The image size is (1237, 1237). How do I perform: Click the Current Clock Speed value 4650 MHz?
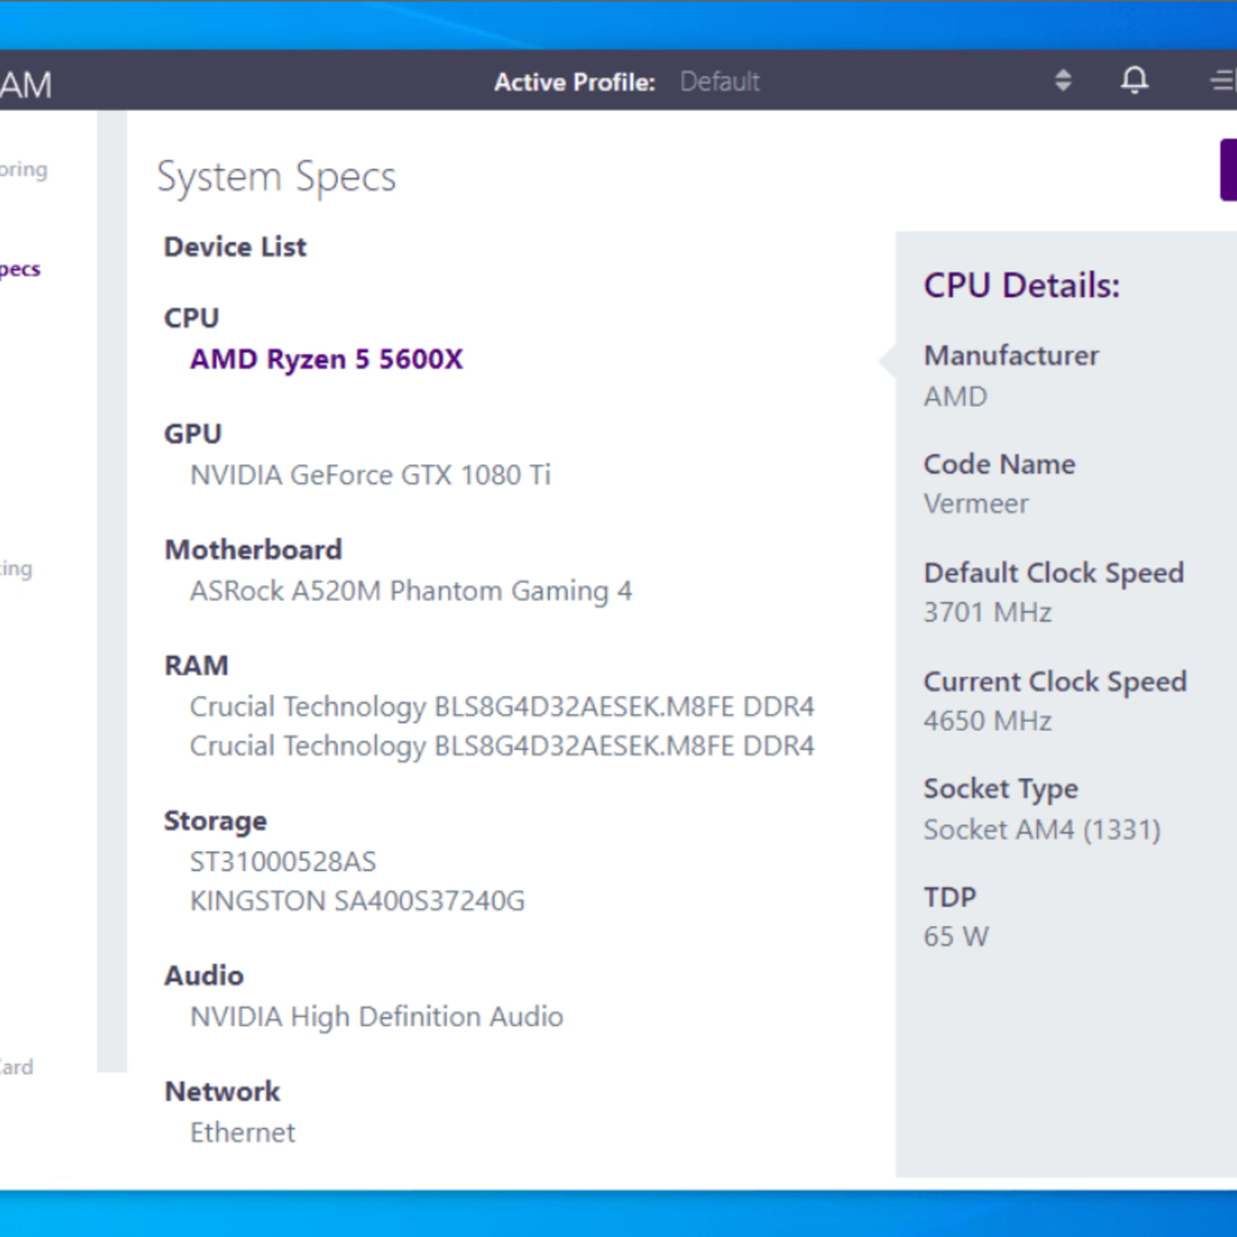tap(987, 722)
